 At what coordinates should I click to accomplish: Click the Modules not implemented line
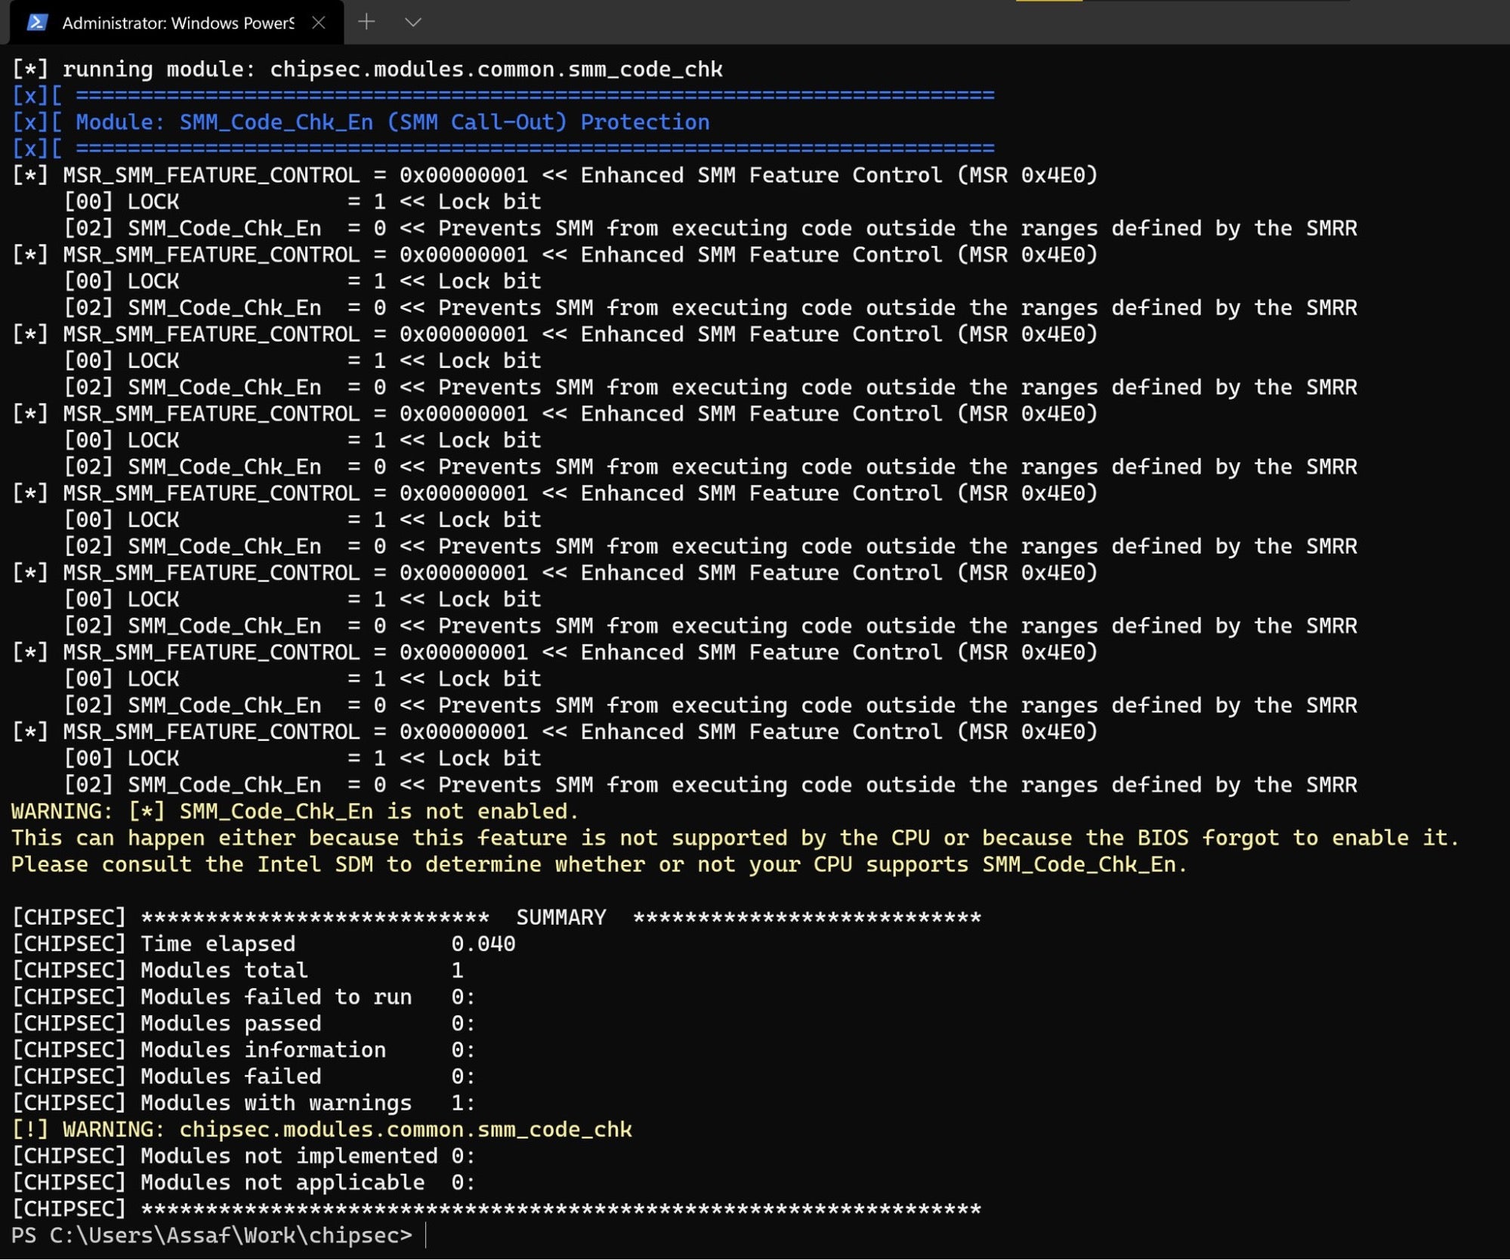[243, 1156]
